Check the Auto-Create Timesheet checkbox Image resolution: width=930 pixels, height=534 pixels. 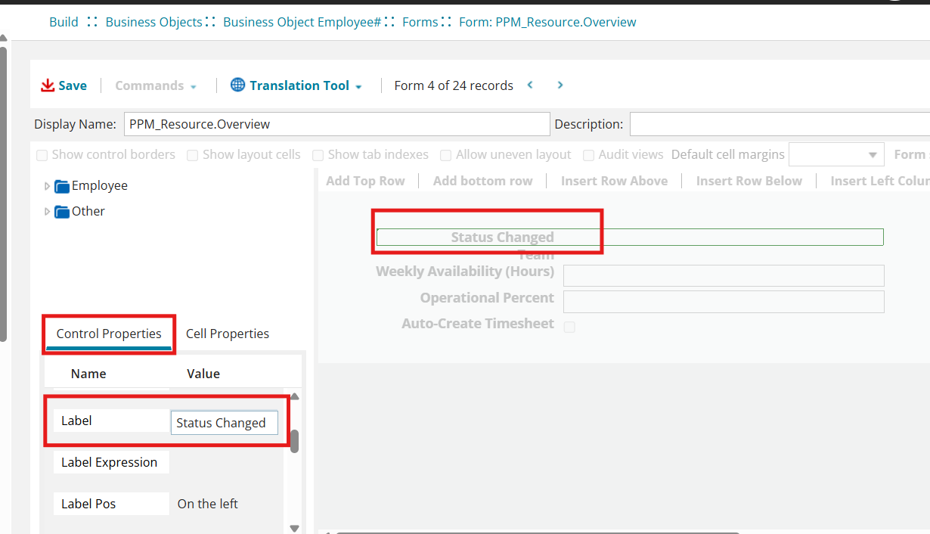pos(569,327)
